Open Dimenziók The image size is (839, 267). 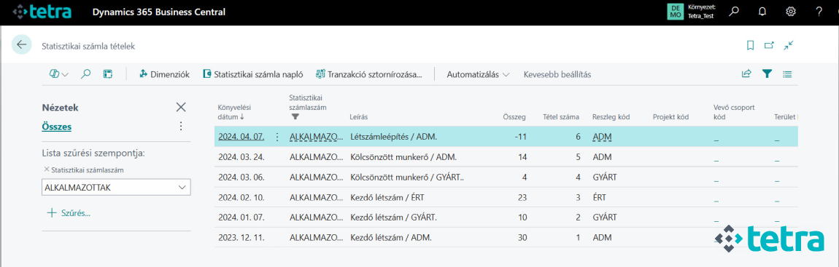(x=164, y=75)
